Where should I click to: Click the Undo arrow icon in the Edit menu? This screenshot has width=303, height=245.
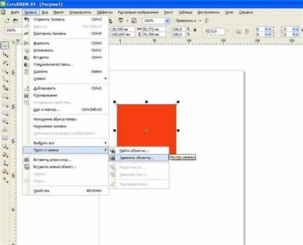click(x=26, y=19)
